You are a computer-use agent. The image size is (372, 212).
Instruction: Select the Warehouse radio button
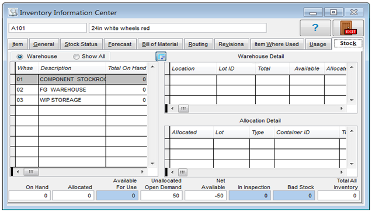(20, 57)
